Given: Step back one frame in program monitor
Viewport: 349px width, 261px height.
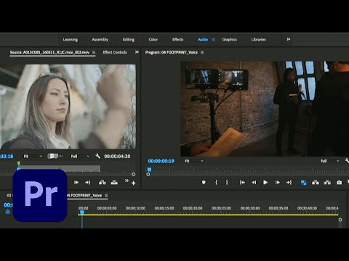Looking at the screenshot, I should pyautogui.click(x=254, y=183).
